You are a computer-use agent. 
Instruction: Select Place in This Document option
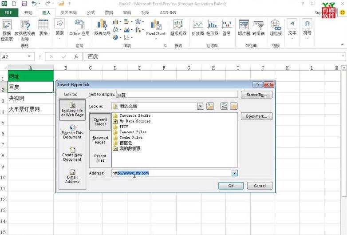tap(72, 132)
